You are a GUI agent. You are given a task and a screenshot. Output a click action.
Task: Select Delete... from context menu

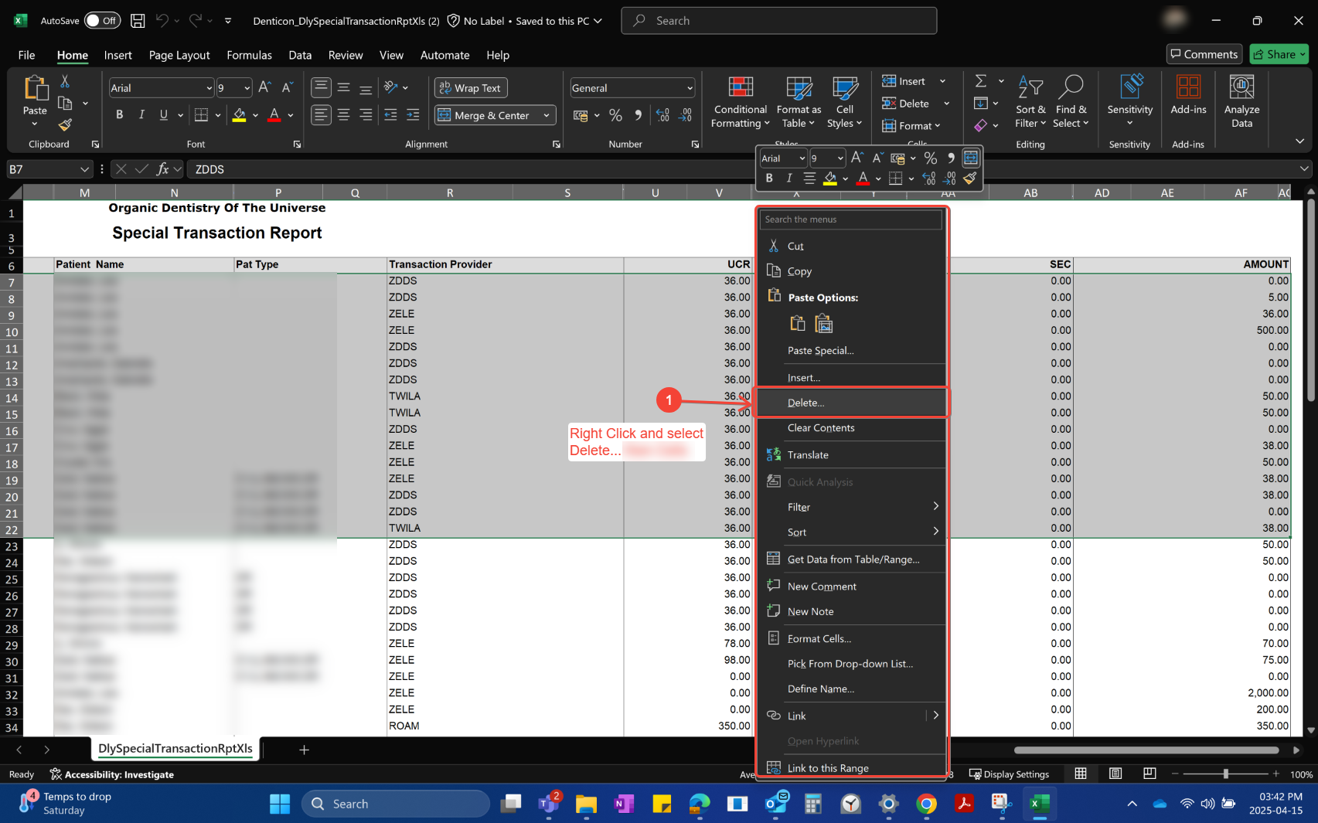pos(851,403)
